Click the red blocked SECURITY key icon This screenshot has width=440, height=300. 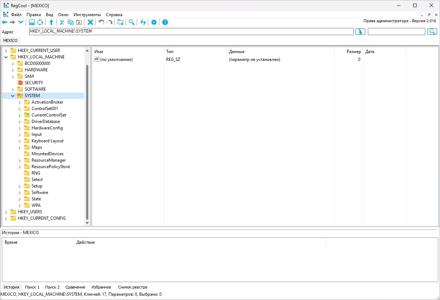coord(20,83)
